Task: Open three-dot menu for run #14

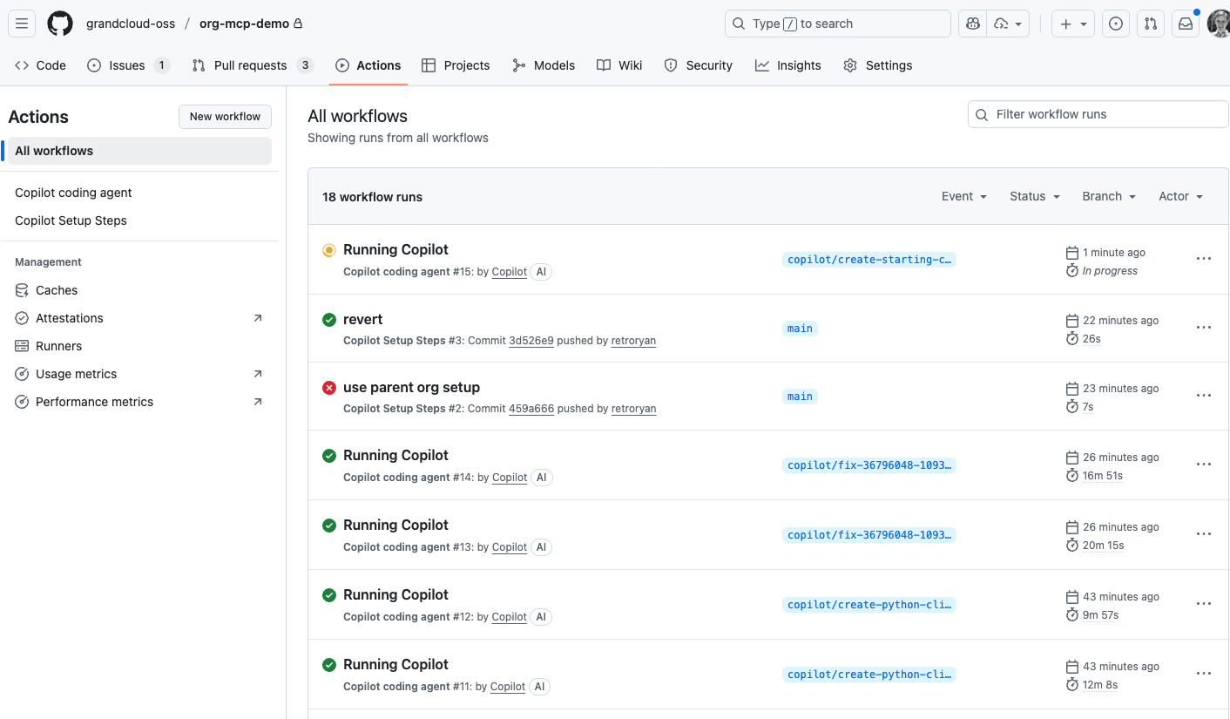Action: pyautogui.click(x=1204, y=465)
